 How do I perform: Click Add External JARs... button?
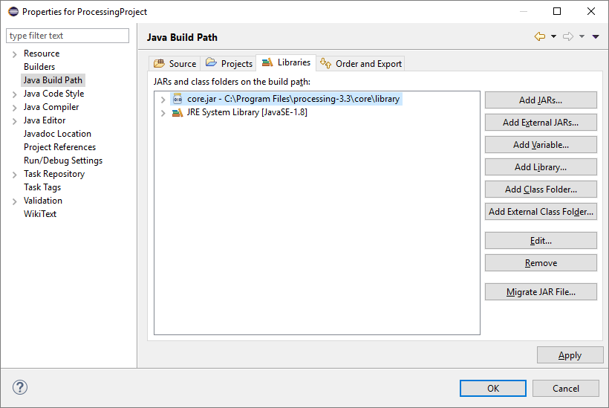(541, 123)
